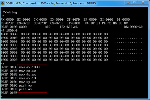Image resolution: width=150 pixels, height=100 pixels.
Task: Click the IP=0100 register value
Action: pos(74,23)
